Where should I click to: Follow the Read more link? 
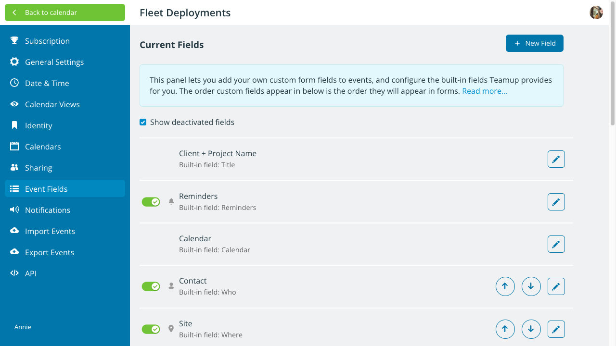click(x=484, y=91)
